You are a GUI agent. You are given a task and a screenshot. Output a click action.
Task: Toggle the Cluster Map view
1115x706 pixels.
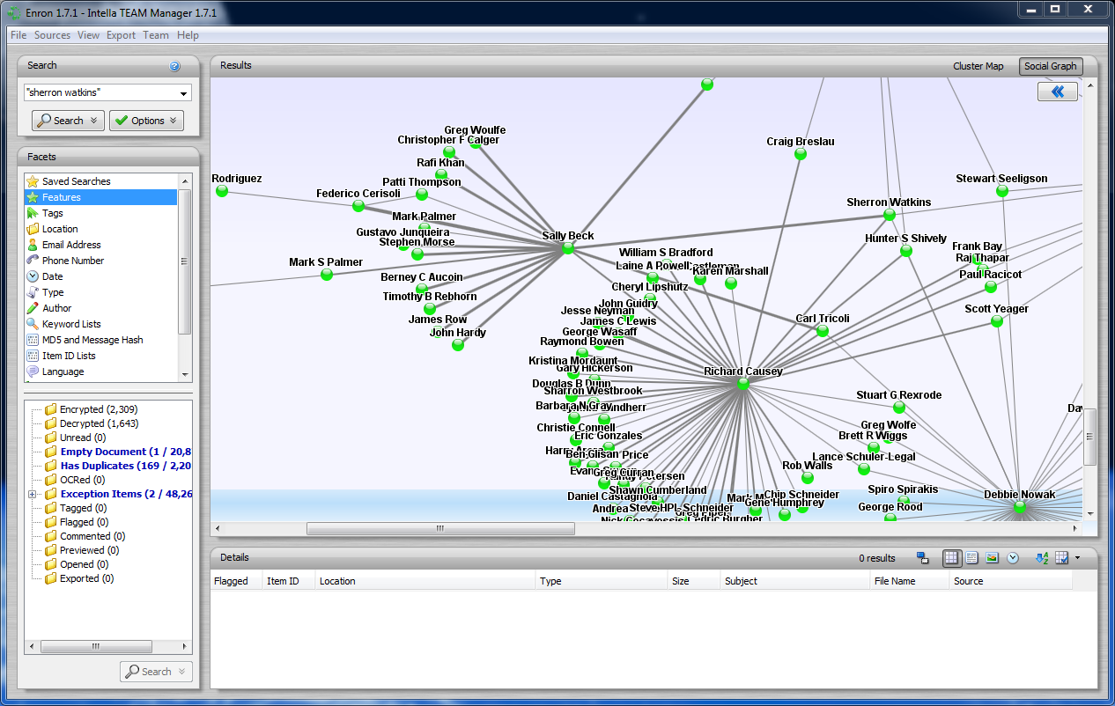pyautogui.click(x=978, y=66)
